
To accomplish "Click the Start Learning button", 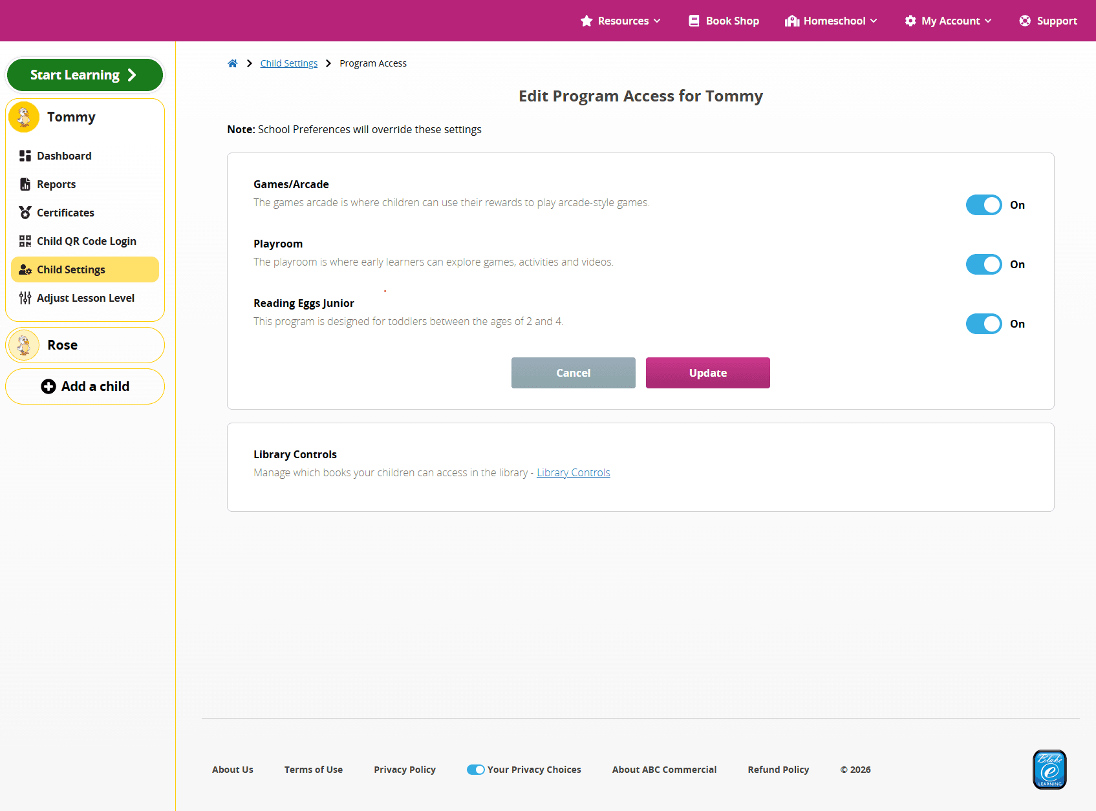I will point(85,75).
